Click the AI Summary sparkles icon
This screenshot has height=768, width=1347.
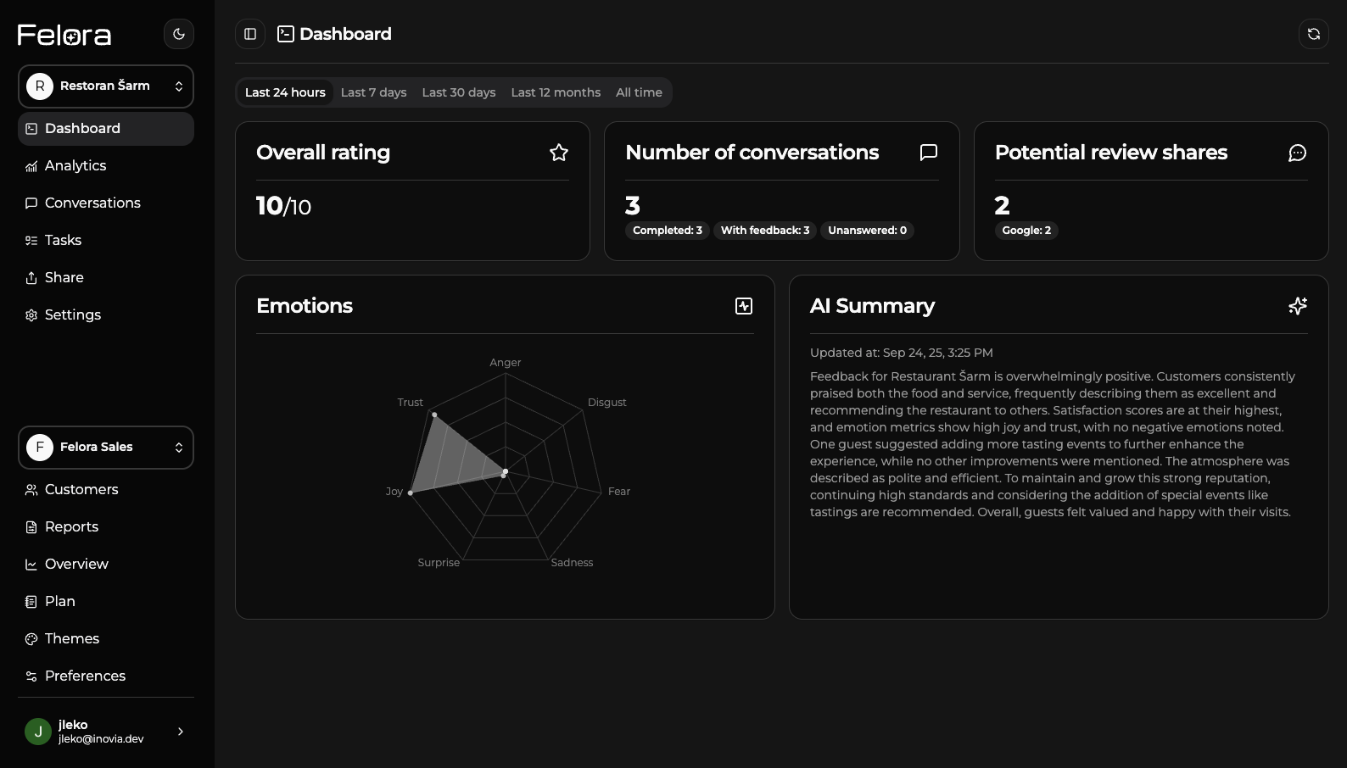point(1297,306)
